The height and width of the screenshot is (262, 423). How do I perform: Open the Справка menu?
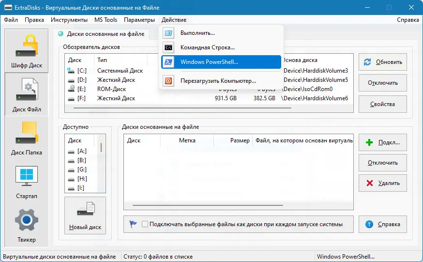coord(408,20)
